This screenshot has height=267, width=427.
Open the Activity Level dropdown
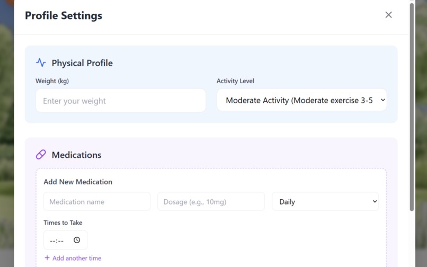coord(302,100)
